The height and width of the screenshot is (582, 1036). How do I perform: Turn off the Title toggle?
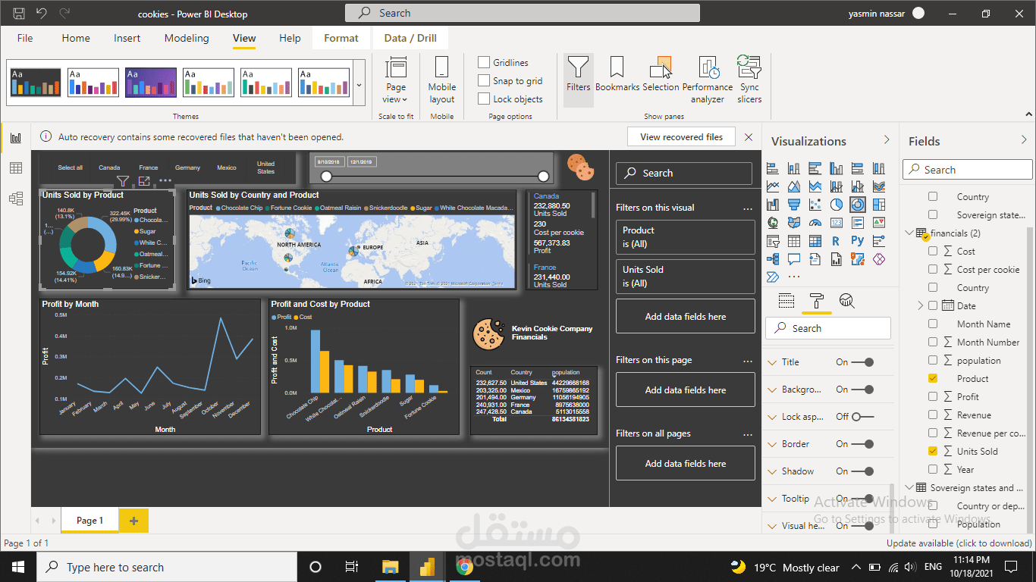point(864,362)
